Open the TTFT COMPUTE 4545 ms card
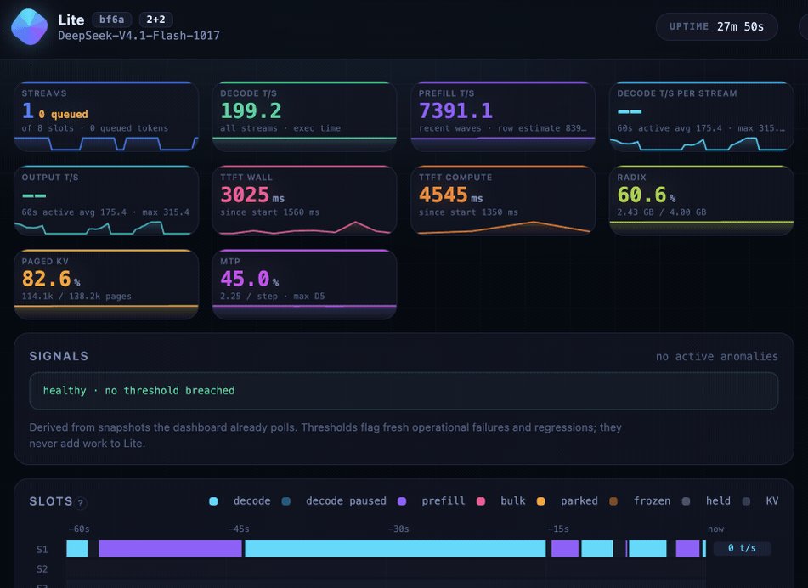 [503, 201]
